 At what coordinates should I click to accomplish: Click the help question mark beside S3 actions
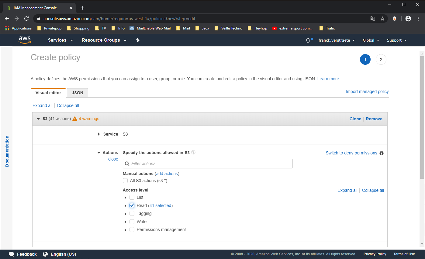[x=193, y=152]
